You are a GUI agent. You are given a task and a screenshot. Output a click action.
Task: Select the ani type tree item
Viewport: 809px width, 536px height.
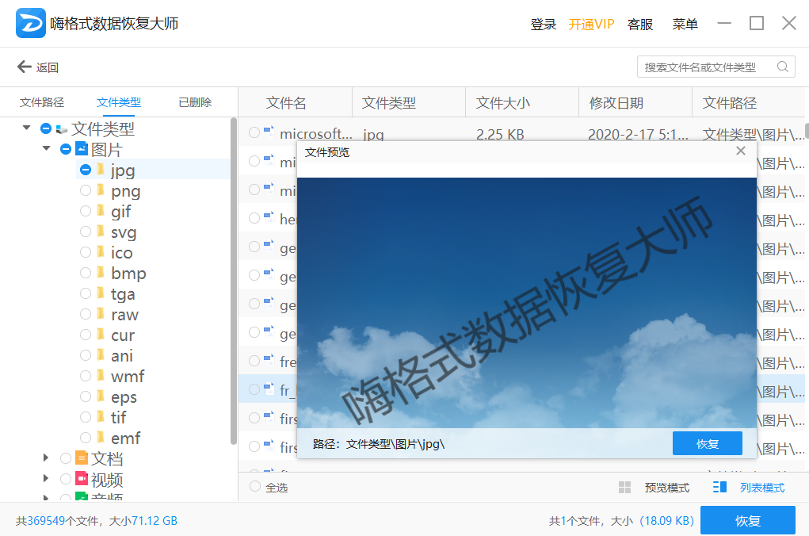pyautogui.click(x=122, y=355)
